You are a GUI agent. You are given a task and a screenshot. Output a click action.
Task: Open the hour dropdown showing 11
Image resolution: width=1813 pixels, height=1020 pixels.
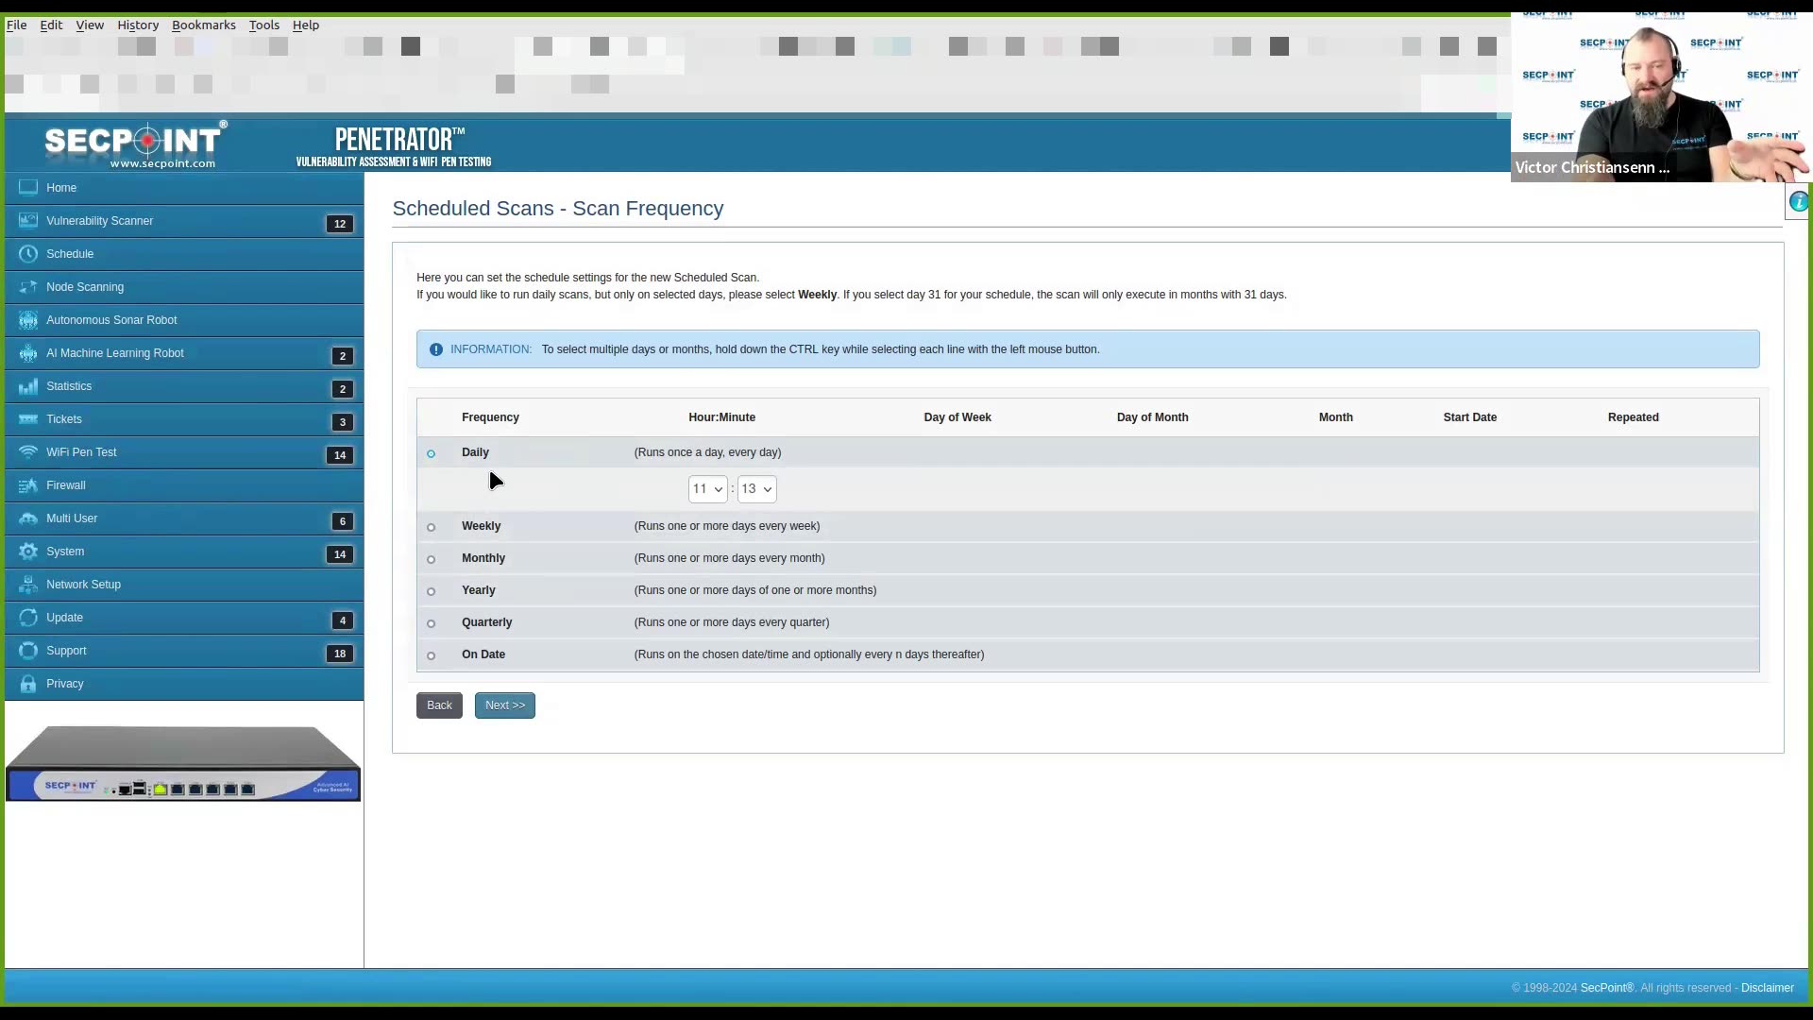[x=708, y=488]
